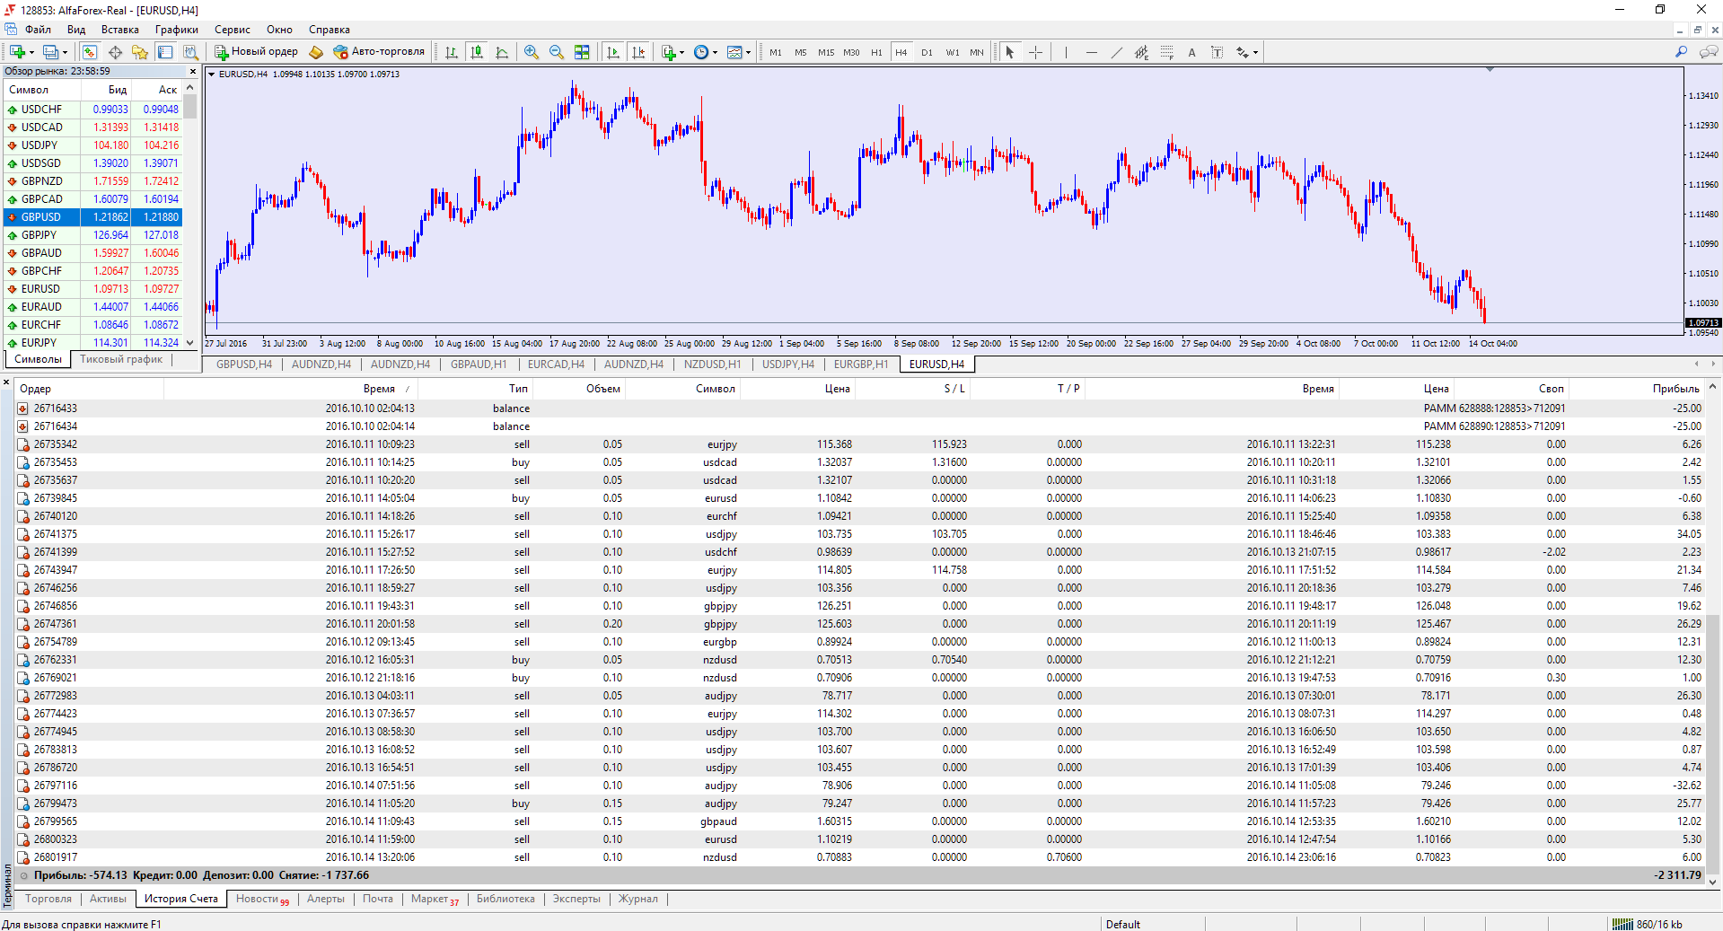The height and width of the screenshot is (931, 1723).
Task: Open the New Chart tool
Action: [17, 52]
